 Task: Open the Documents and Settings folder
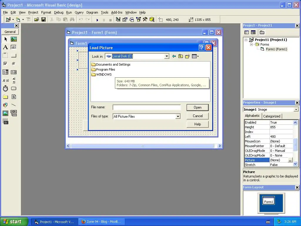pyautogui.click(x=111, y=64)
